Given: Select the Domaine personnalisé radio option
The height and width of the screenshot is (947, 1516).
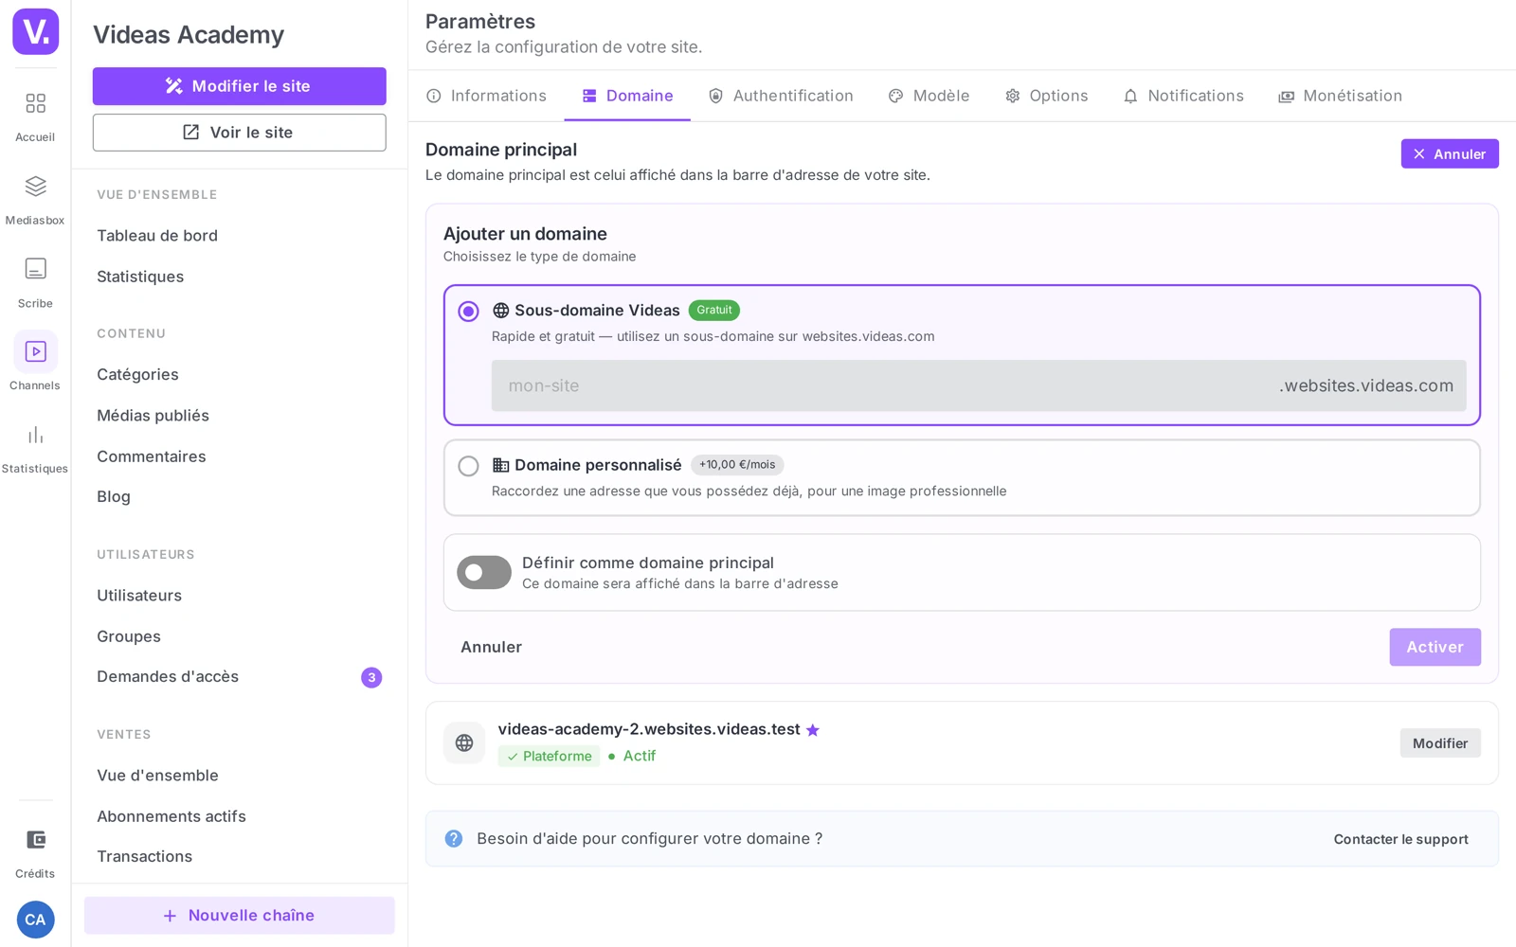Looking at the screenshot, I should point(468,466).
